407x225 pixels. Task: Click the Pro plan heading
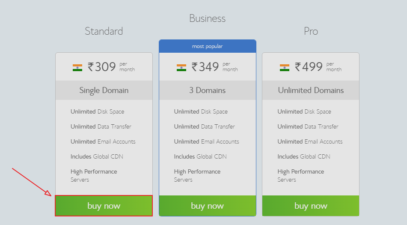[x=311, y=31]
